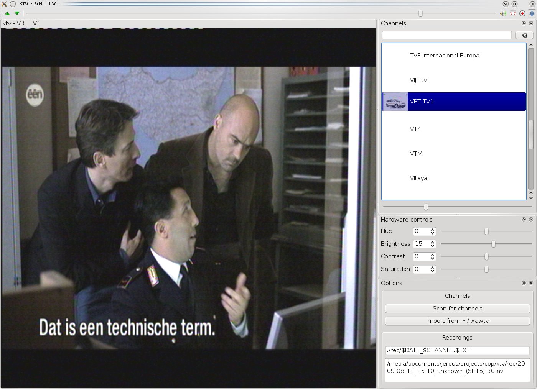Viewport: 537px width, 389px height.
Task: Click scroll-up arrow of channel list scrollbar
Action: (531, 45)
